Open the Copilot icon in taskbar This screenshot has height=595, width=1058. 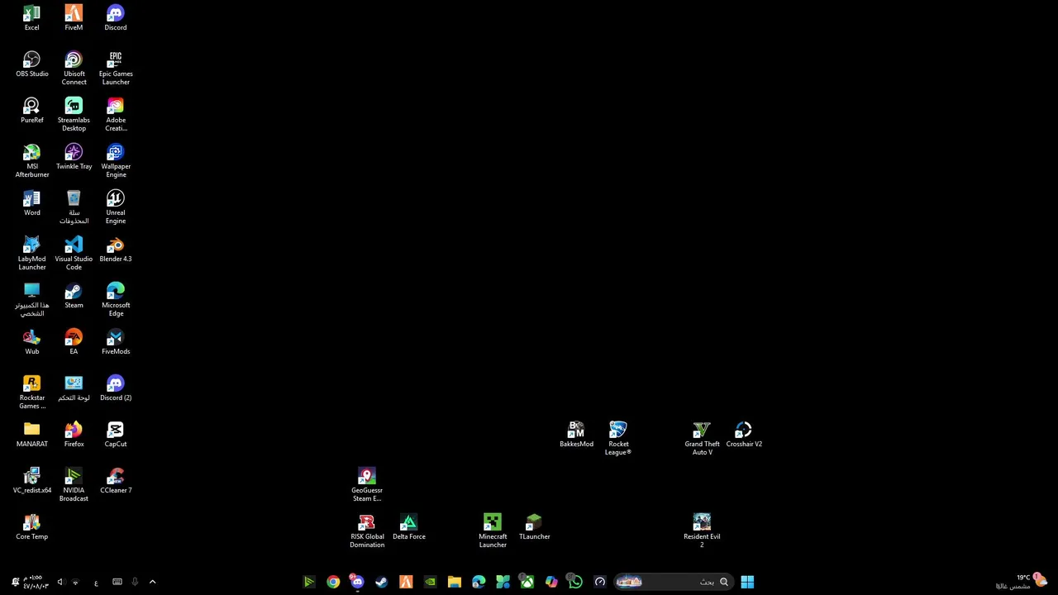pyautogui.click(x=551, y=582)
